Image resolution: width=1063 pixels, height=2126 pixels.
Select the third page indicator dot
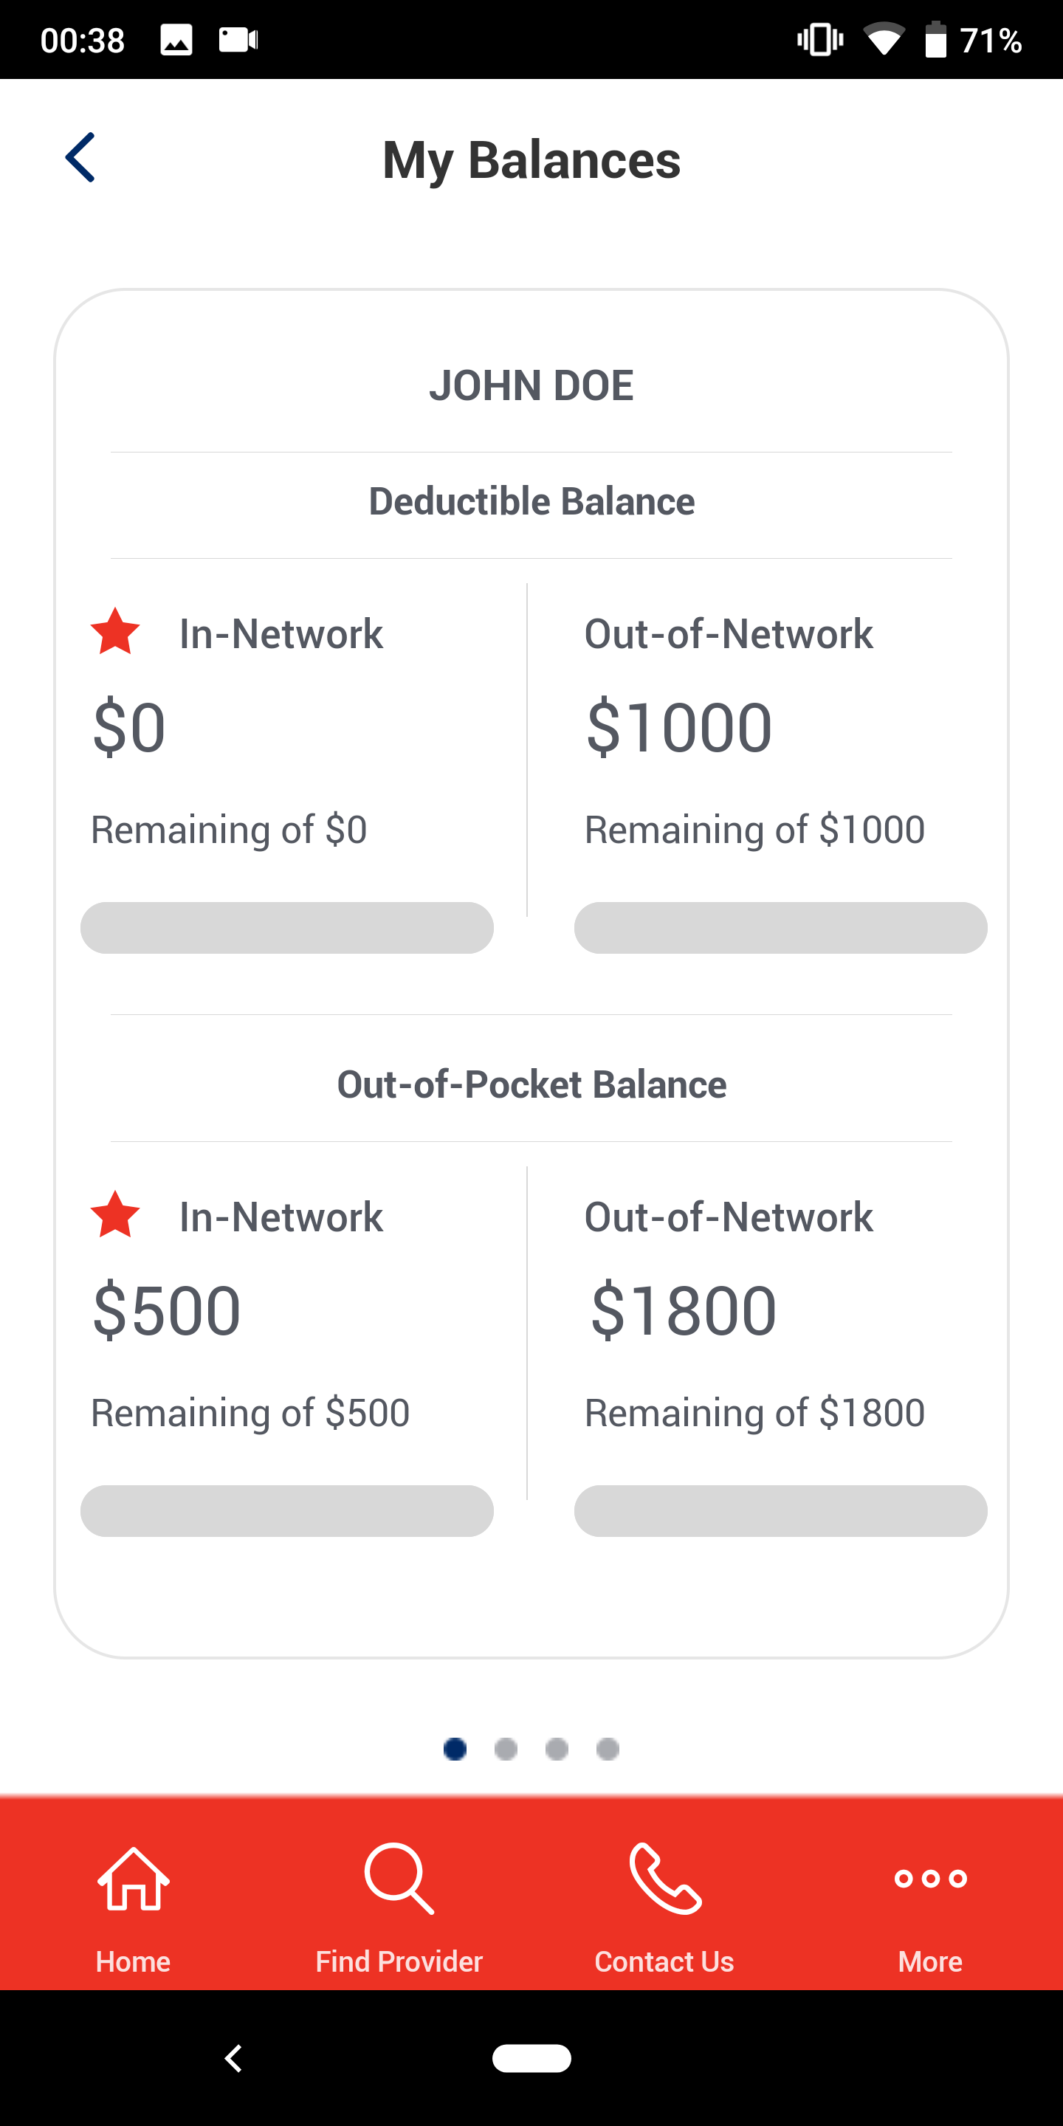pos(557,1749)
